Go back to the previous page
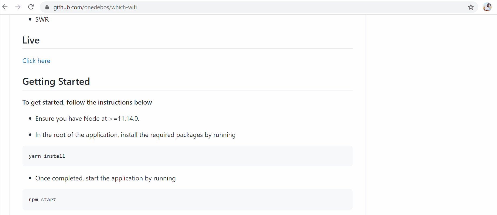Image resolution: width=497 pixels, height=215 pixels. [x=5, y=7]
